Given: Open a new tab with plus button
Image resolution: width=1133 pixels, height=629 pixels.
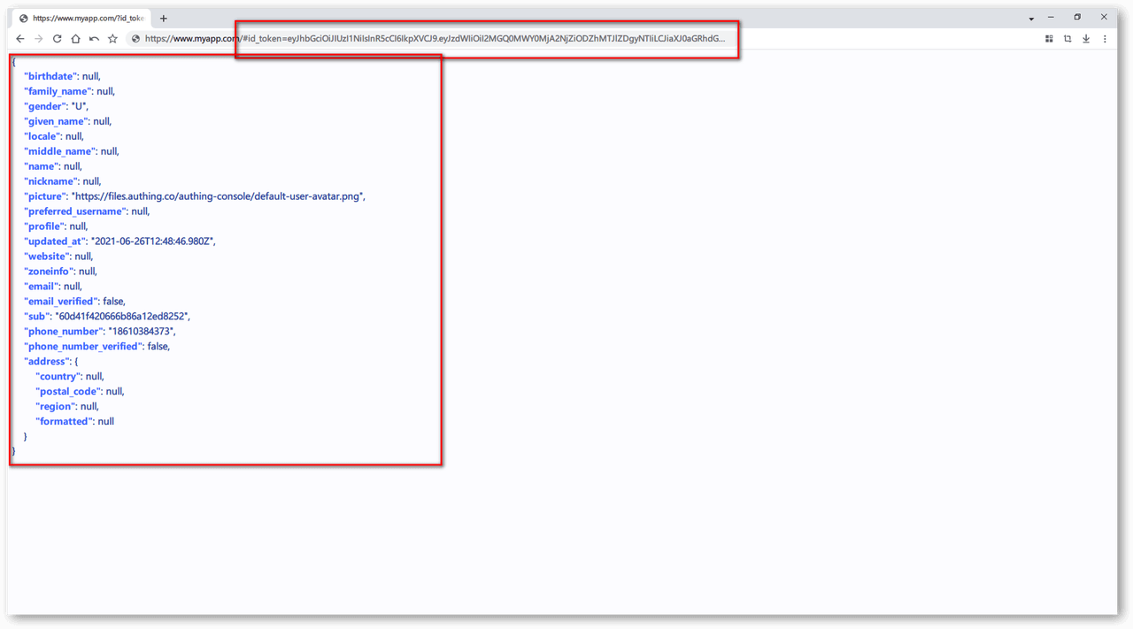Looking at the screenshot, I should pyautogui.click(x=164, y=19).
